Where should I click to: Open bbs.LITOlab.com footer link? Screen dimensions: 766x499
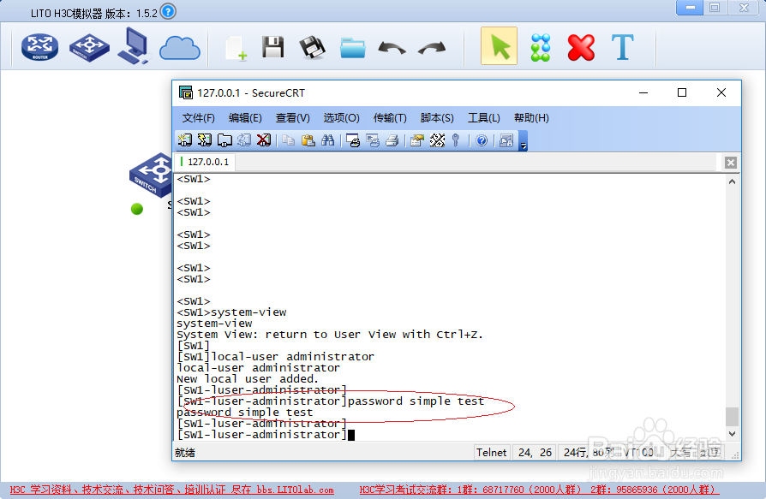[295, 490]
